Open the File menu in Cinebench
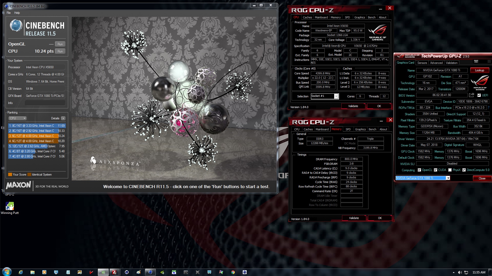This screenshot has width=492, height=276. (9, 13)
